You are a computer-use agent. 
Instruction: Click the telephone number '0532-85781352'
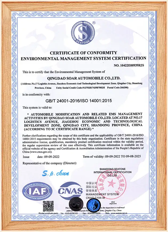click(71, 213)
